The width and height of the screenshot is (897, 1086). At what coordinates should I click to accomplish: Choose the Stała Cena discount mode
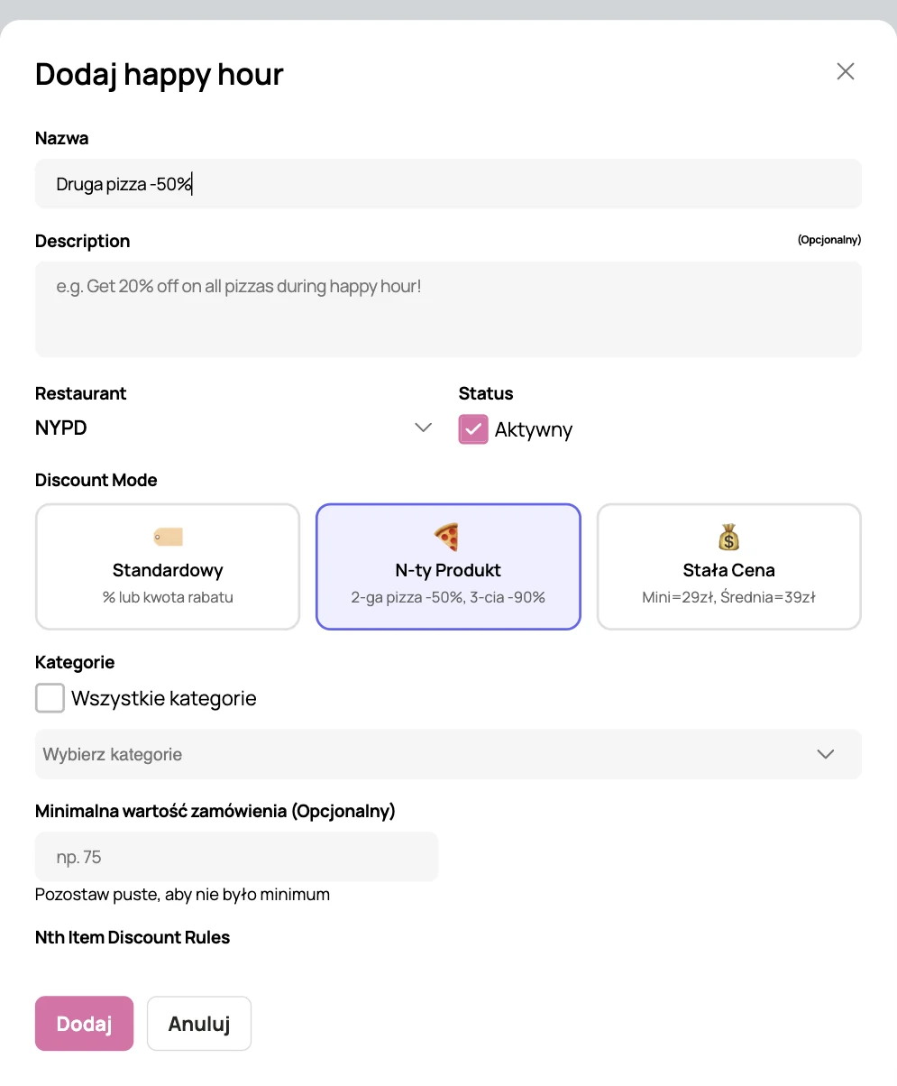click(729, 566)
